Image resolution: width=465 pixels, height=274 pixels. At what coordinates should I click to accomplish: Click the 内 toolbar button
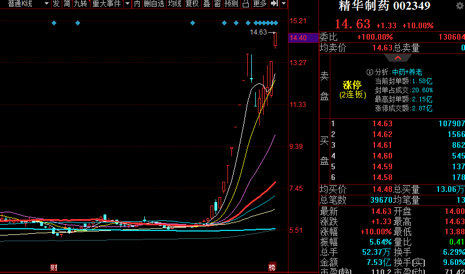(137, 4)
